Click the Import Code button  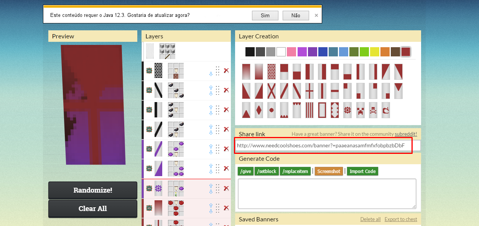pos(362,171)
